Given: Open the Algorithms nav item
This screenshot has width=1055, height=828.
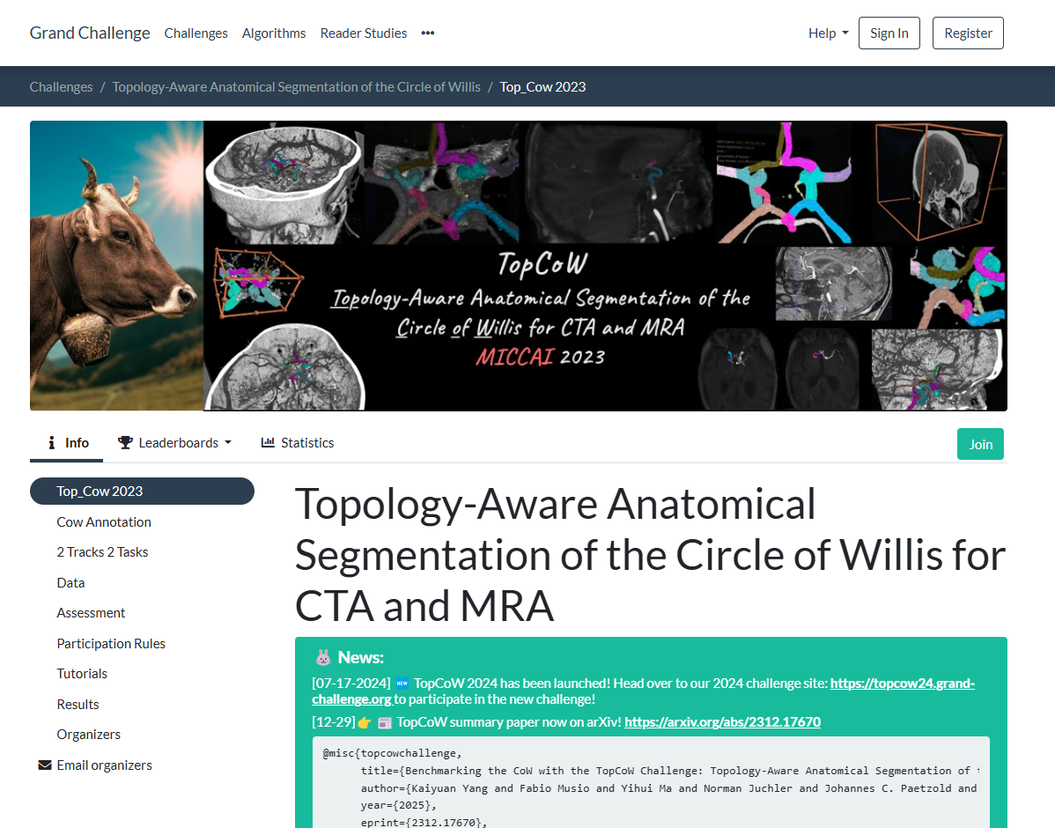Looking at the screenshot, I should [x=274, y=33].
